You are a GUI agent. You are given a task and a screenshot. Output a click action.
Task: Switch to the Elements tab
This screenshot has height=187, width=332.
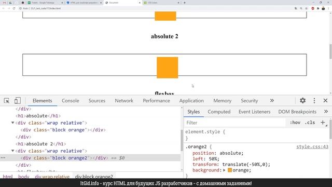[43, 101]
